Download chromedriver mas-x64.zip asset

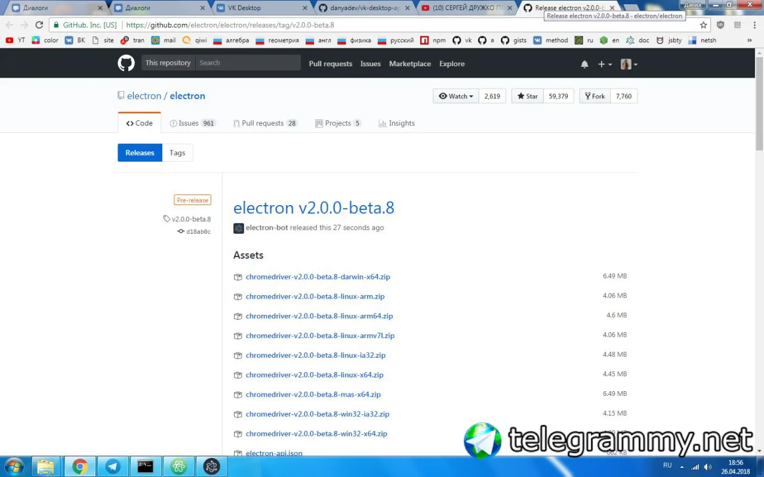coord(313,394)
